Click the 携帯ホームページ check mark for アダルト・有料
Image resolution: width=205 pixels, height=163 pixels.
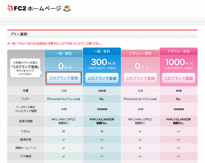(x=178, y=148)
